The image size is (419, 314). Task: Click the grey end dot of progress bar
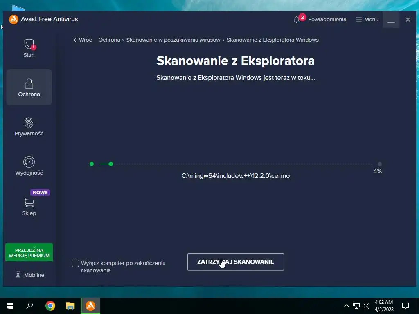(x=380, y=164)
